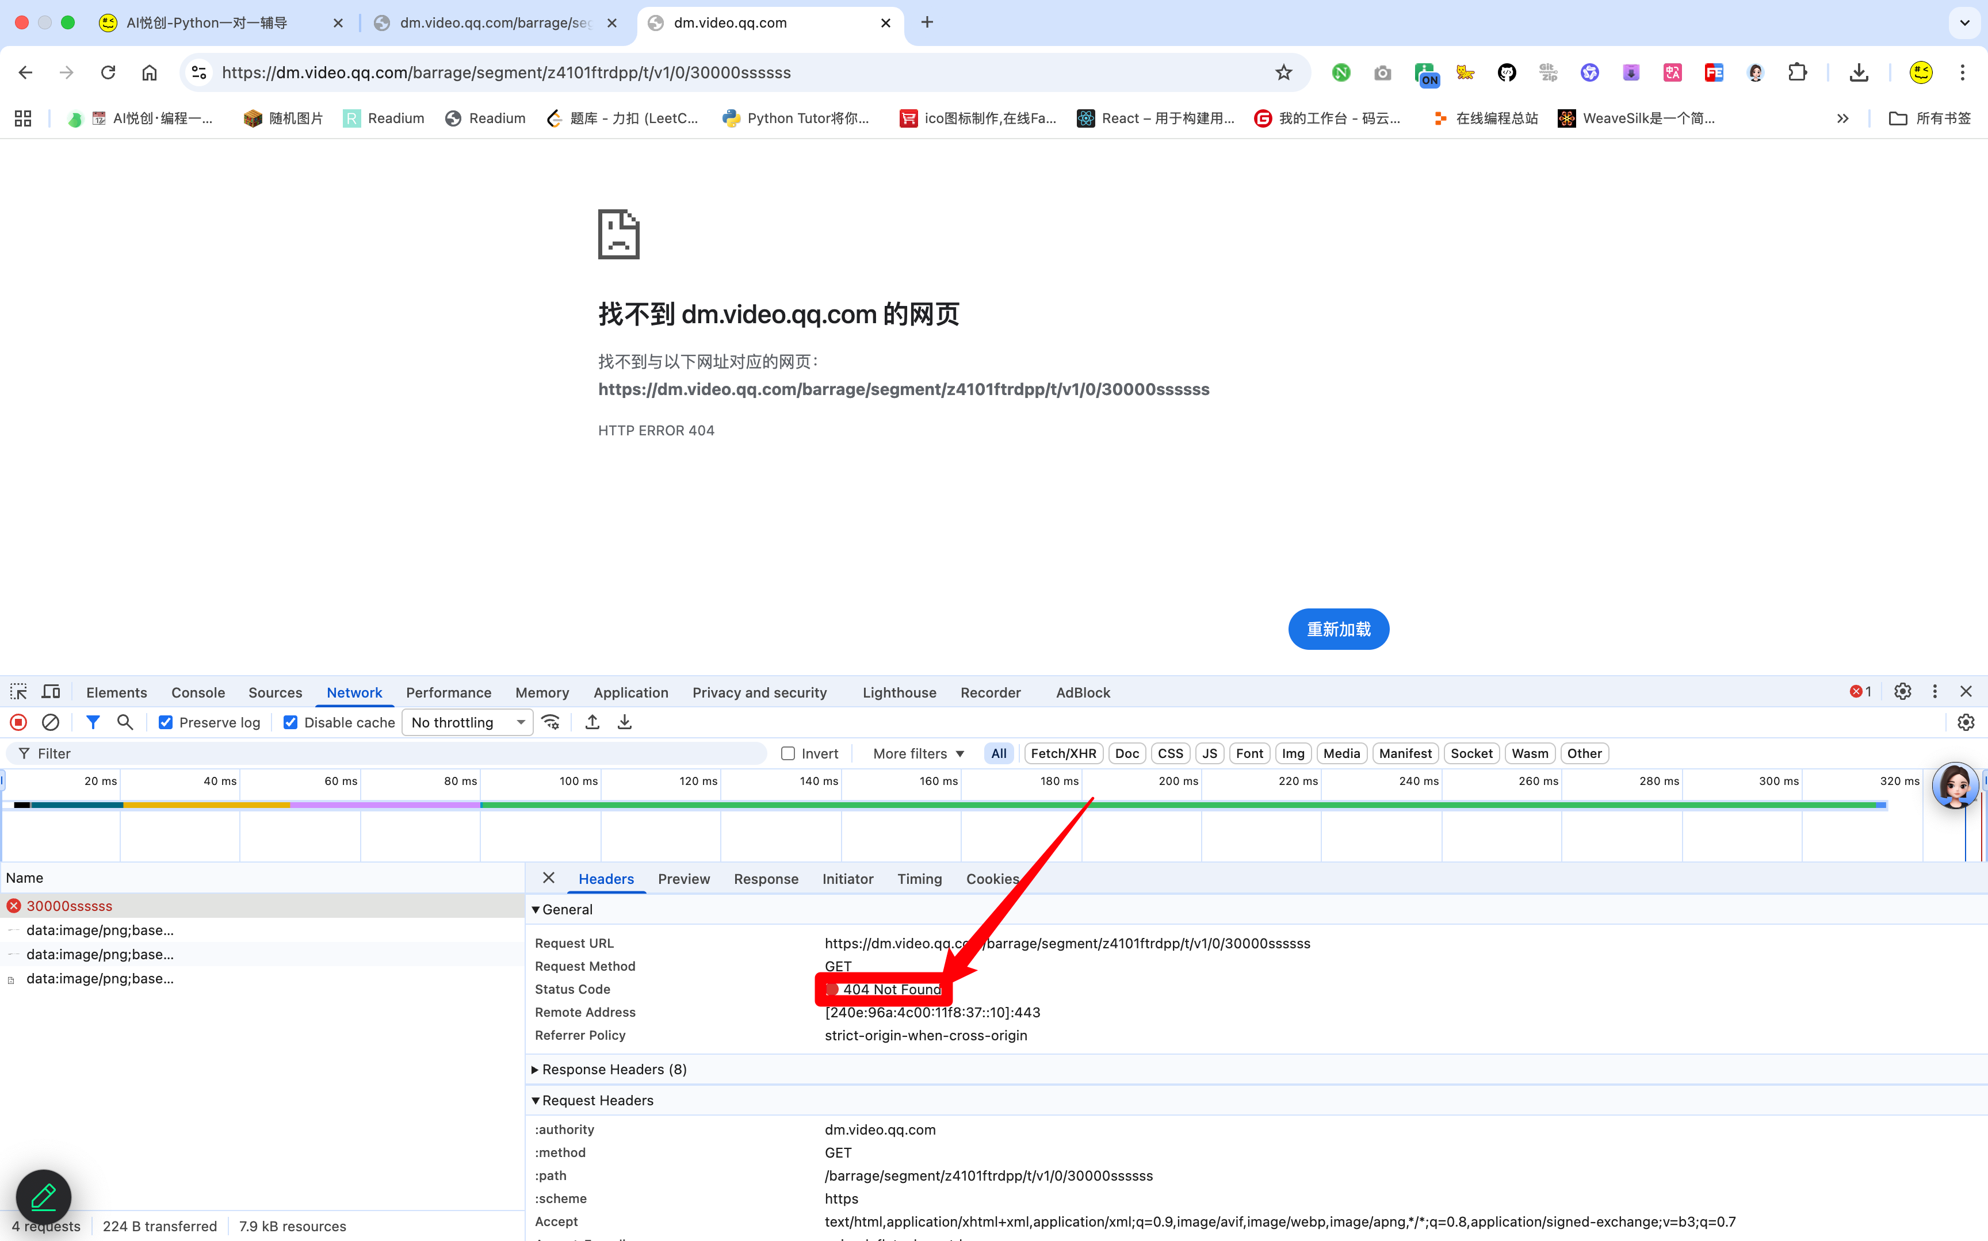Open the Preview tab of the request
This screenshot has width=1988, height=1241.
pos(684,878)
